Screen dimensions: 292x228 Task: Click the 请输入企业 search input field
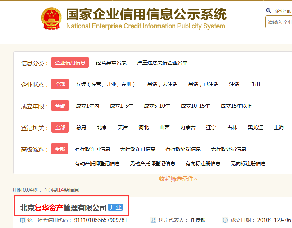(279, 22)
